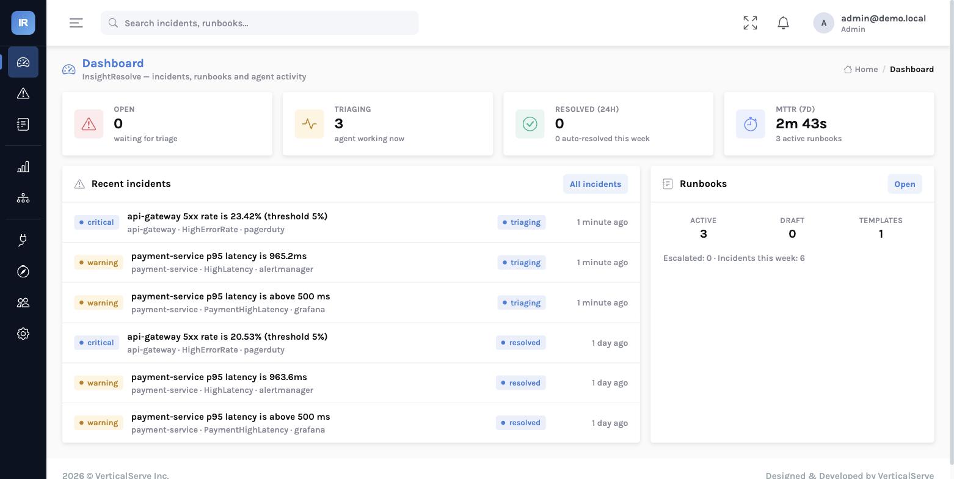954x479 pixels.
Task: Open the topology network sidebar icon
Action: (x=23, y=198)
